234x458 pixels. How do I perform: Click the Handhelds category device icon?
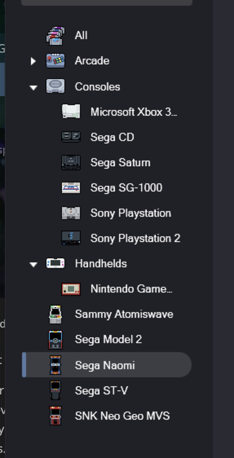pyautogui.click(x=55, y=263)
